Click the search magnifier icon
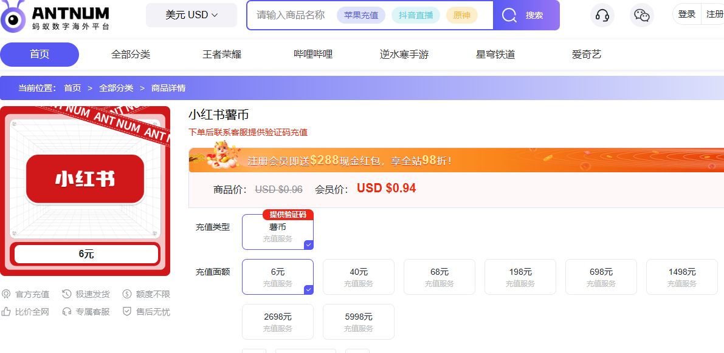 (509, 15)
